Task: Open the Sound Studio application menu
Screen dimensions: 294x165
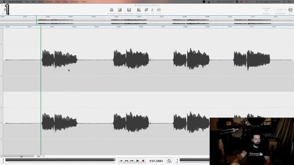Action: coord(15,1)
